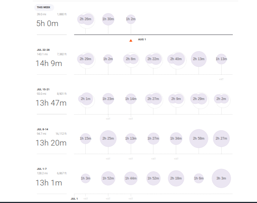Viewport: 257px width, 203px height.
Task: Open the Jul 1-7 week total 13h 1m
Action: 49,183
